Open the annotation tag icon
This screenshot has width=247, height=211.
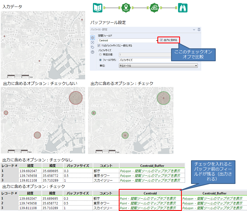click(92, 47)
